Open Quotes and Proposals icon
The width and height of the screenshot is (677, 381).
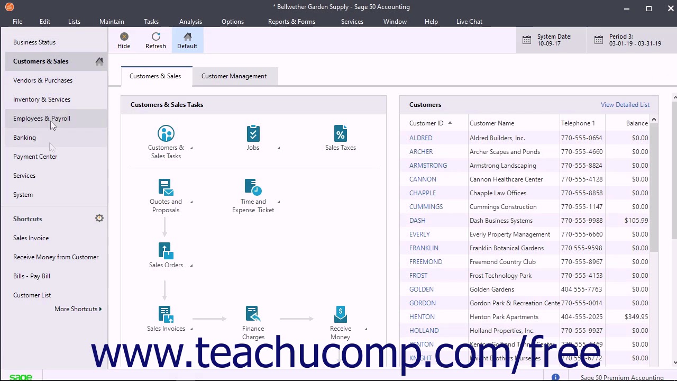click(166, 187)
